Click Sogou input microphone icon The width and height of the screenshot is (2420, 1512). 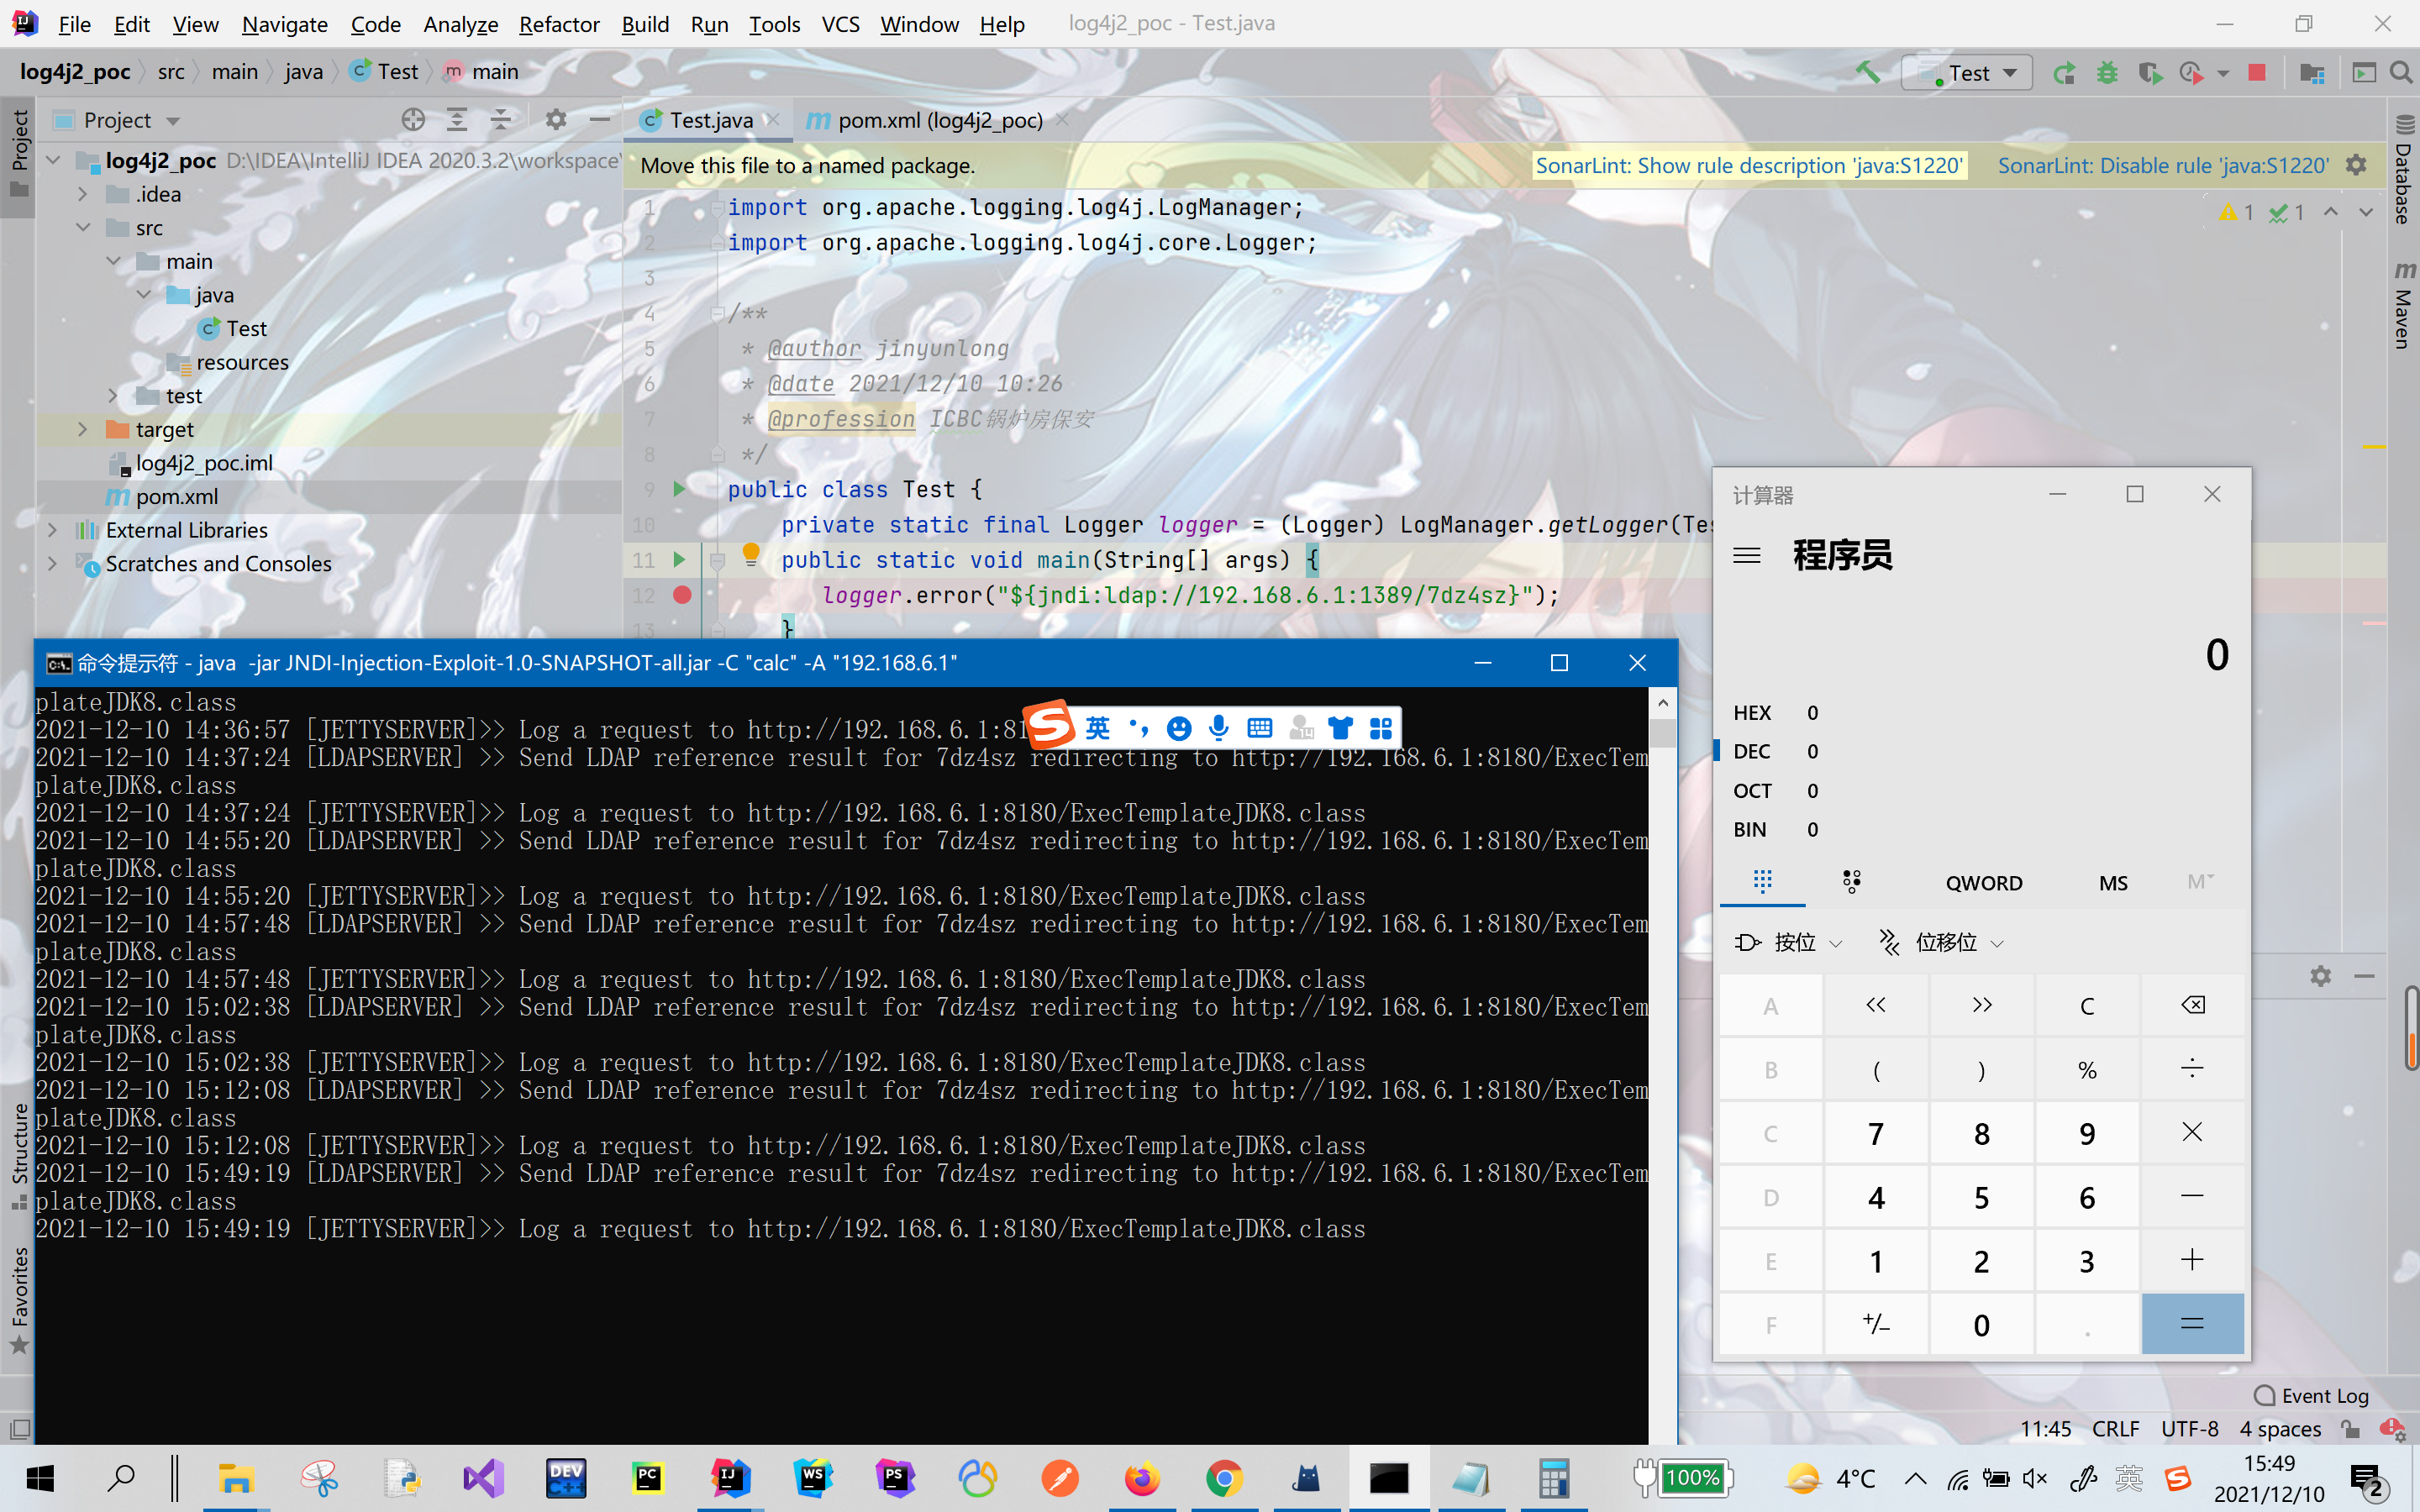pos(1218,728)
